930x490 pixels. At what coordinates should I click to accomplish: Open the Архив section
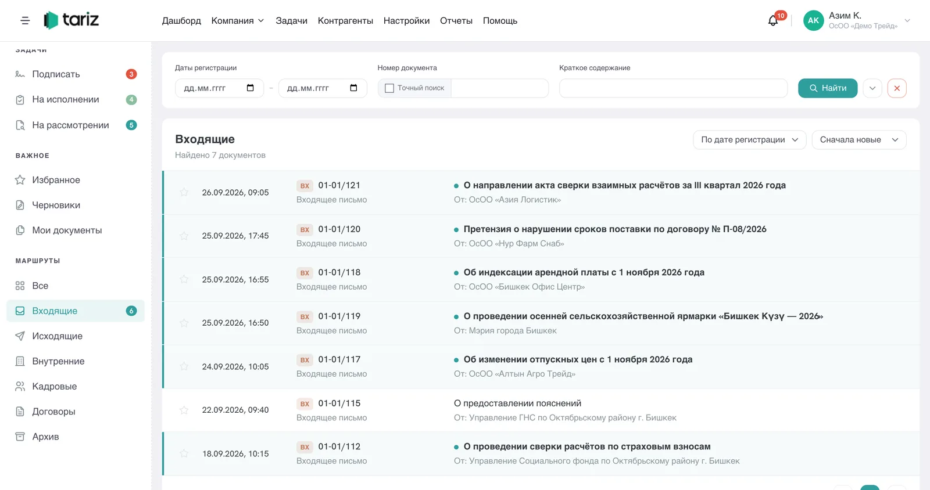click(x=76, y=437)
